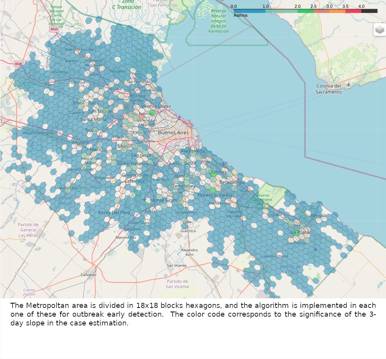Click the green hexagon beside Villa Ballester
Viewport: 386px width, 359px height.
[x=152, y=114]
